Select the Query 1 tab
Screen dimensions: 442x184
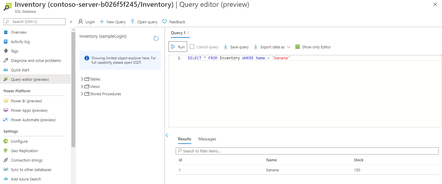[x=178, y=33]
